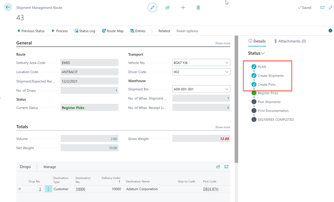334x202 pixels.
Task: Open the Driver Code dropdown
Action: pyautogui.click(x=227, y=72)
